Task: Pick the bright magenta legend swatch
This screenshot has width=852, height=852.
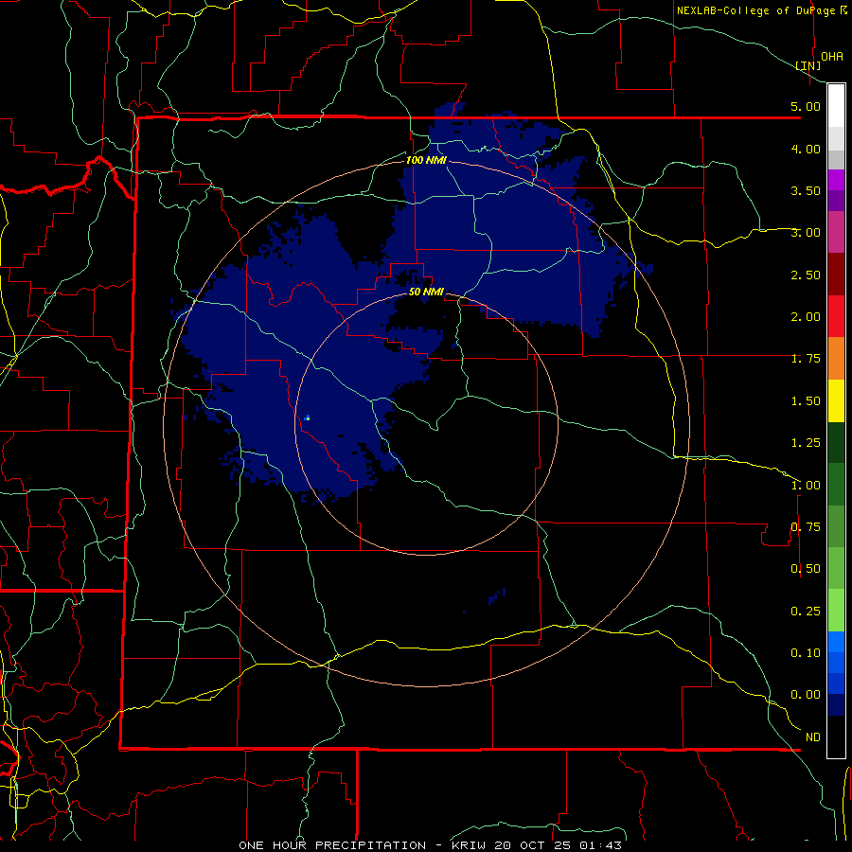Action: point(836,180)
